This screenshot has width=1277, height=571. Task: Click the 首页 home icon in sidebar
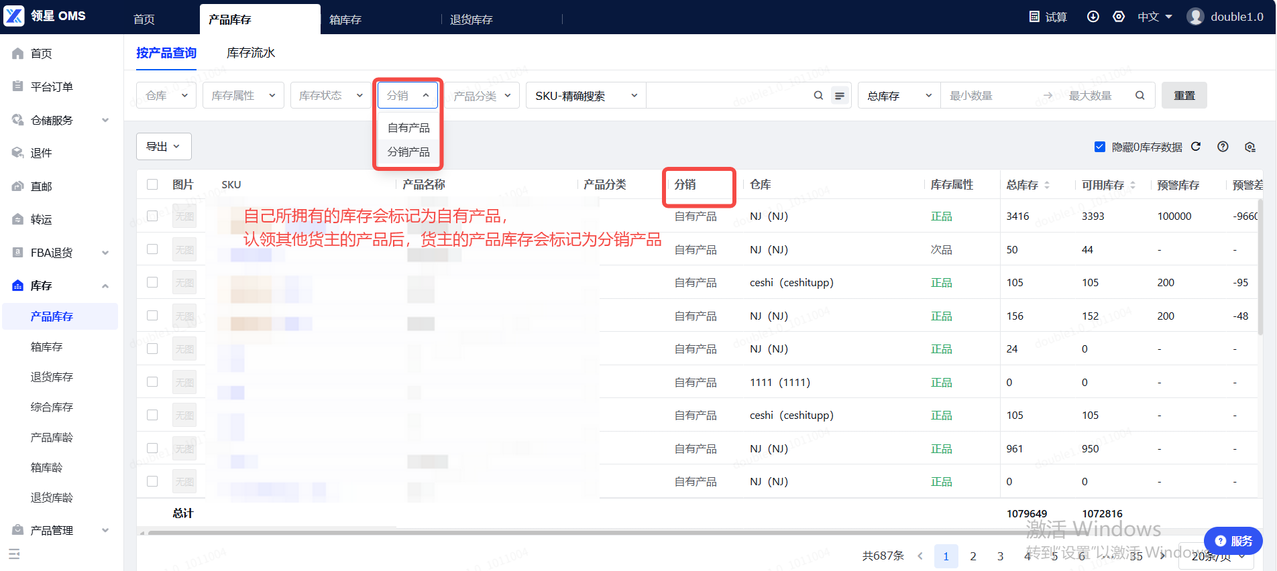pos(17,54)
